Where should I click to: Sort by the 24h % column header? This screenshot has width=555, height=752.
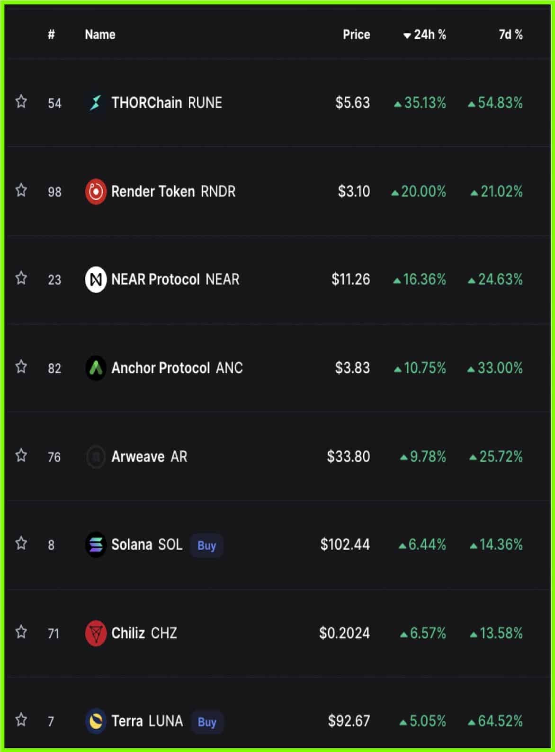[x=425, y=35]
